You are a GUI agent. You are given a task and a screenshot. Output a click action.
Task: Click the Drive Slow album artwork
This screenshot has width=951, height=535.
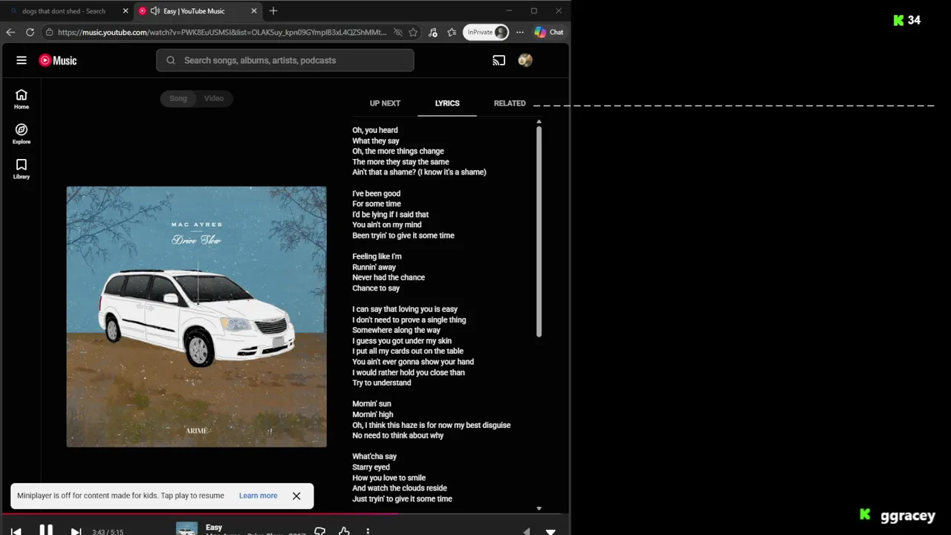click(x=196, y=317)
